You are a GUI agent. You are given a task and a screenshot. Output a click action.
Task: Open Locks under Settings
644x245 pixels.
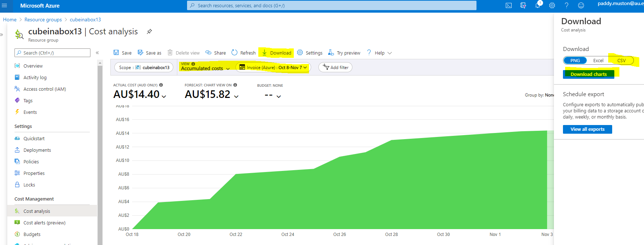coord(29,185)
